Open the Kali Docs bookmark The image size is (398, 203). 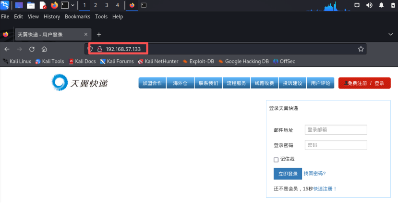pos(83,61)
